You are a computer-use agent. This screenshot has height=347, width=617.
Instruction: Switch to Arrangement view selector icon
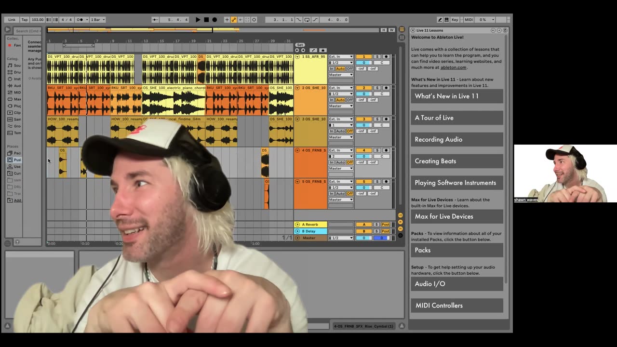pyautogui.click(x=402, y=29)
